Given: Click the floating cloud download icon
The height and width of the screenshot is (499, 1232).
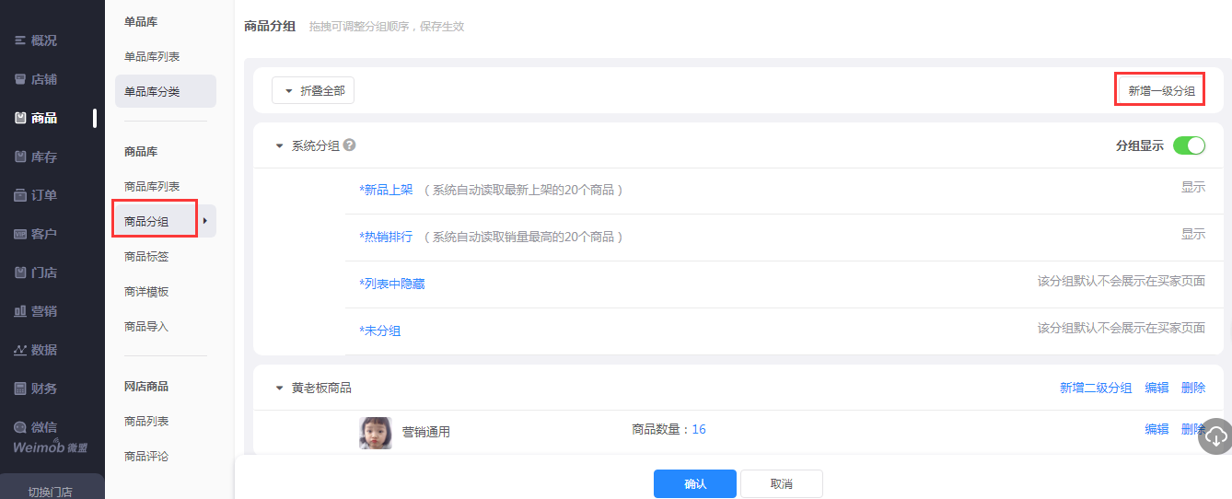Looking at the screenshot, I should coord(1215,436).
